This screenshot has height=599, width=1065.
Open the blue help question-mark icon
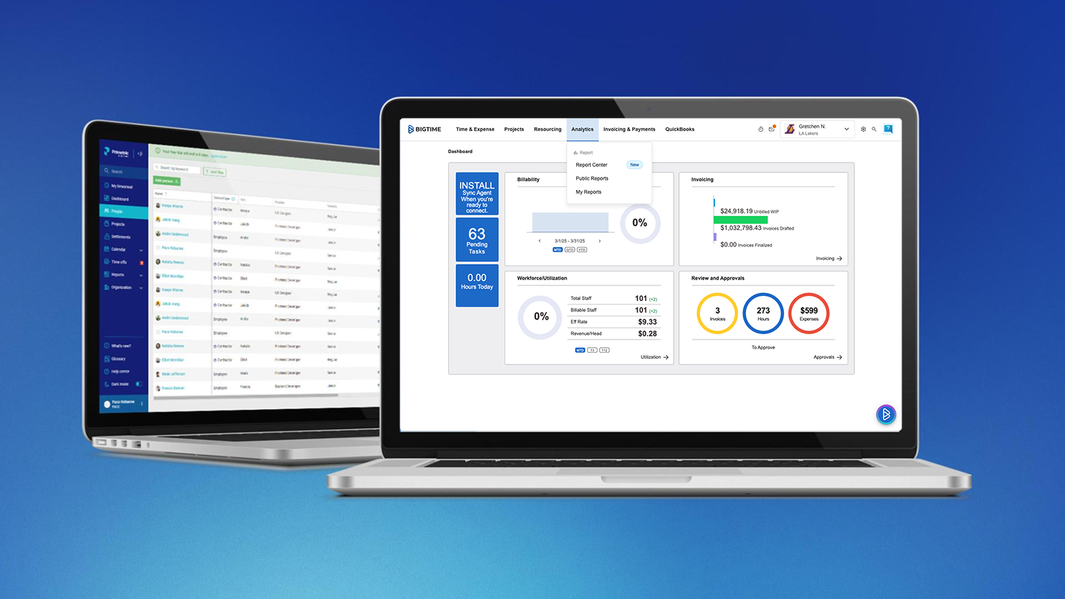(888, 129)
